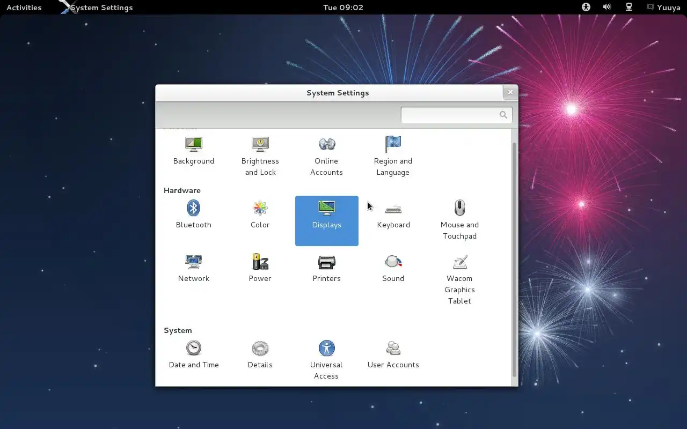Click the accessibility icon in top bar
Viewport: 687px width, 429px height.
[x=586, y=7]
